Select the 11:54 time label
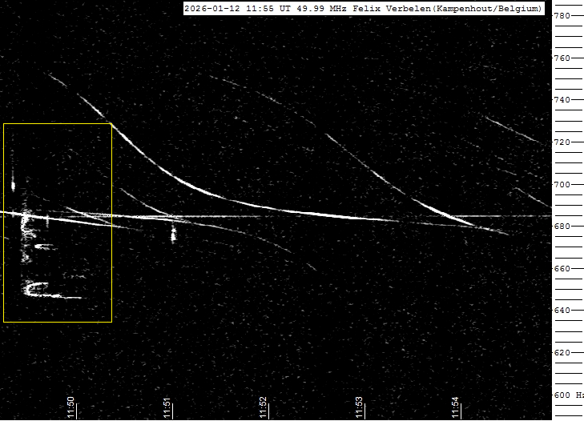The image size is (584, 421). [x=456, y=407]
